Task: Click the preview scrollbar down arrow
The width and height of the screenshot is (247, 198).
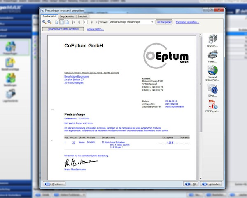Action: coord(200,179)
